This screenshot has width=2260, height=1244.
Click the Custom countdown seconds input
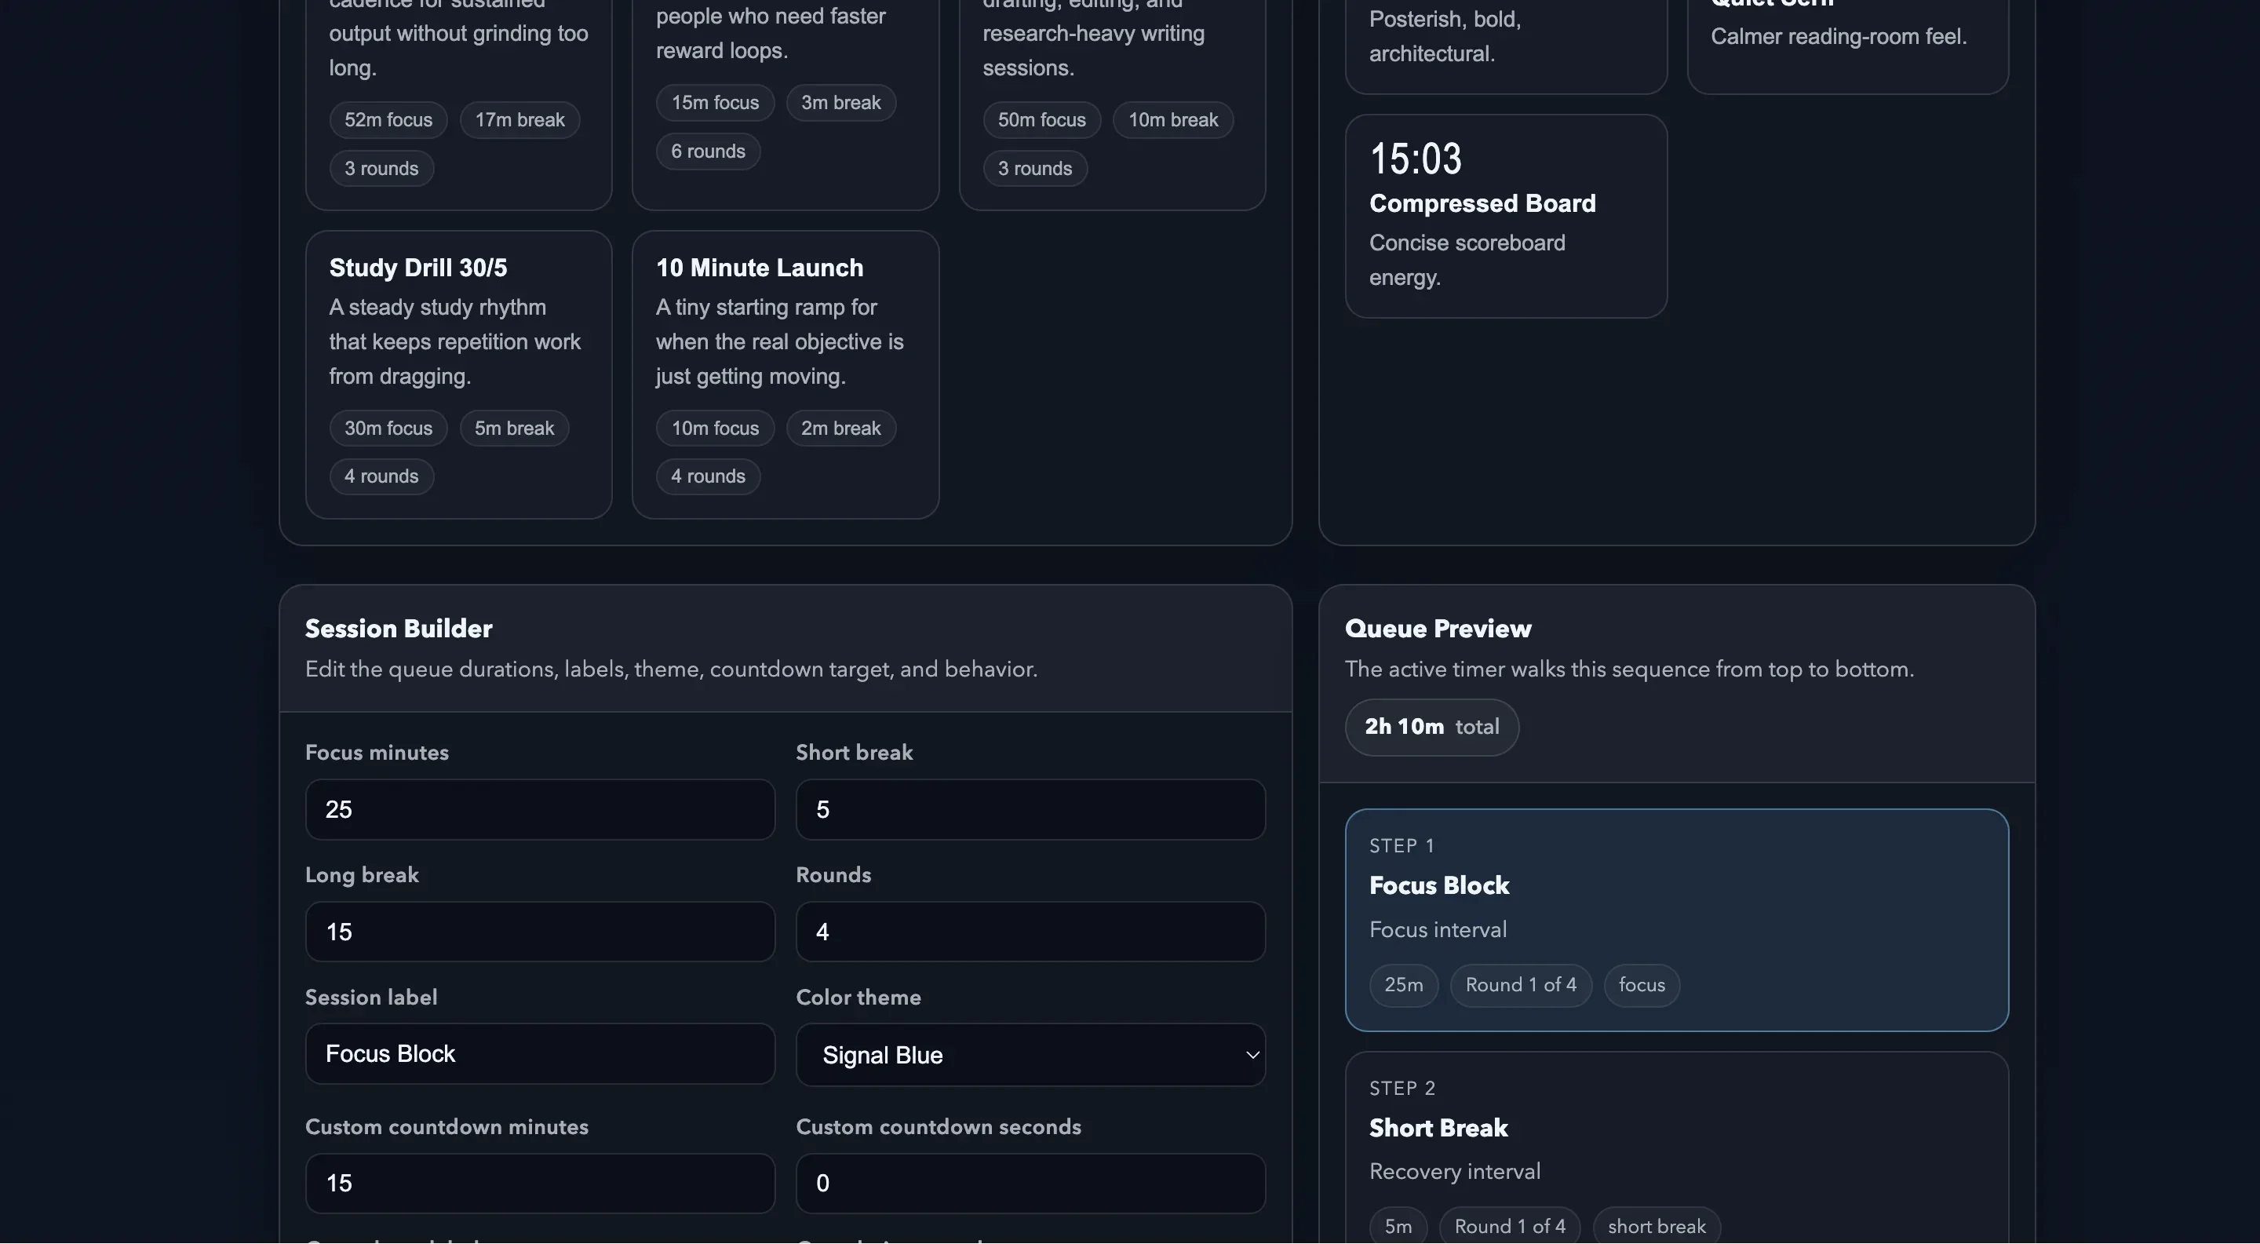point(1030,1182)
